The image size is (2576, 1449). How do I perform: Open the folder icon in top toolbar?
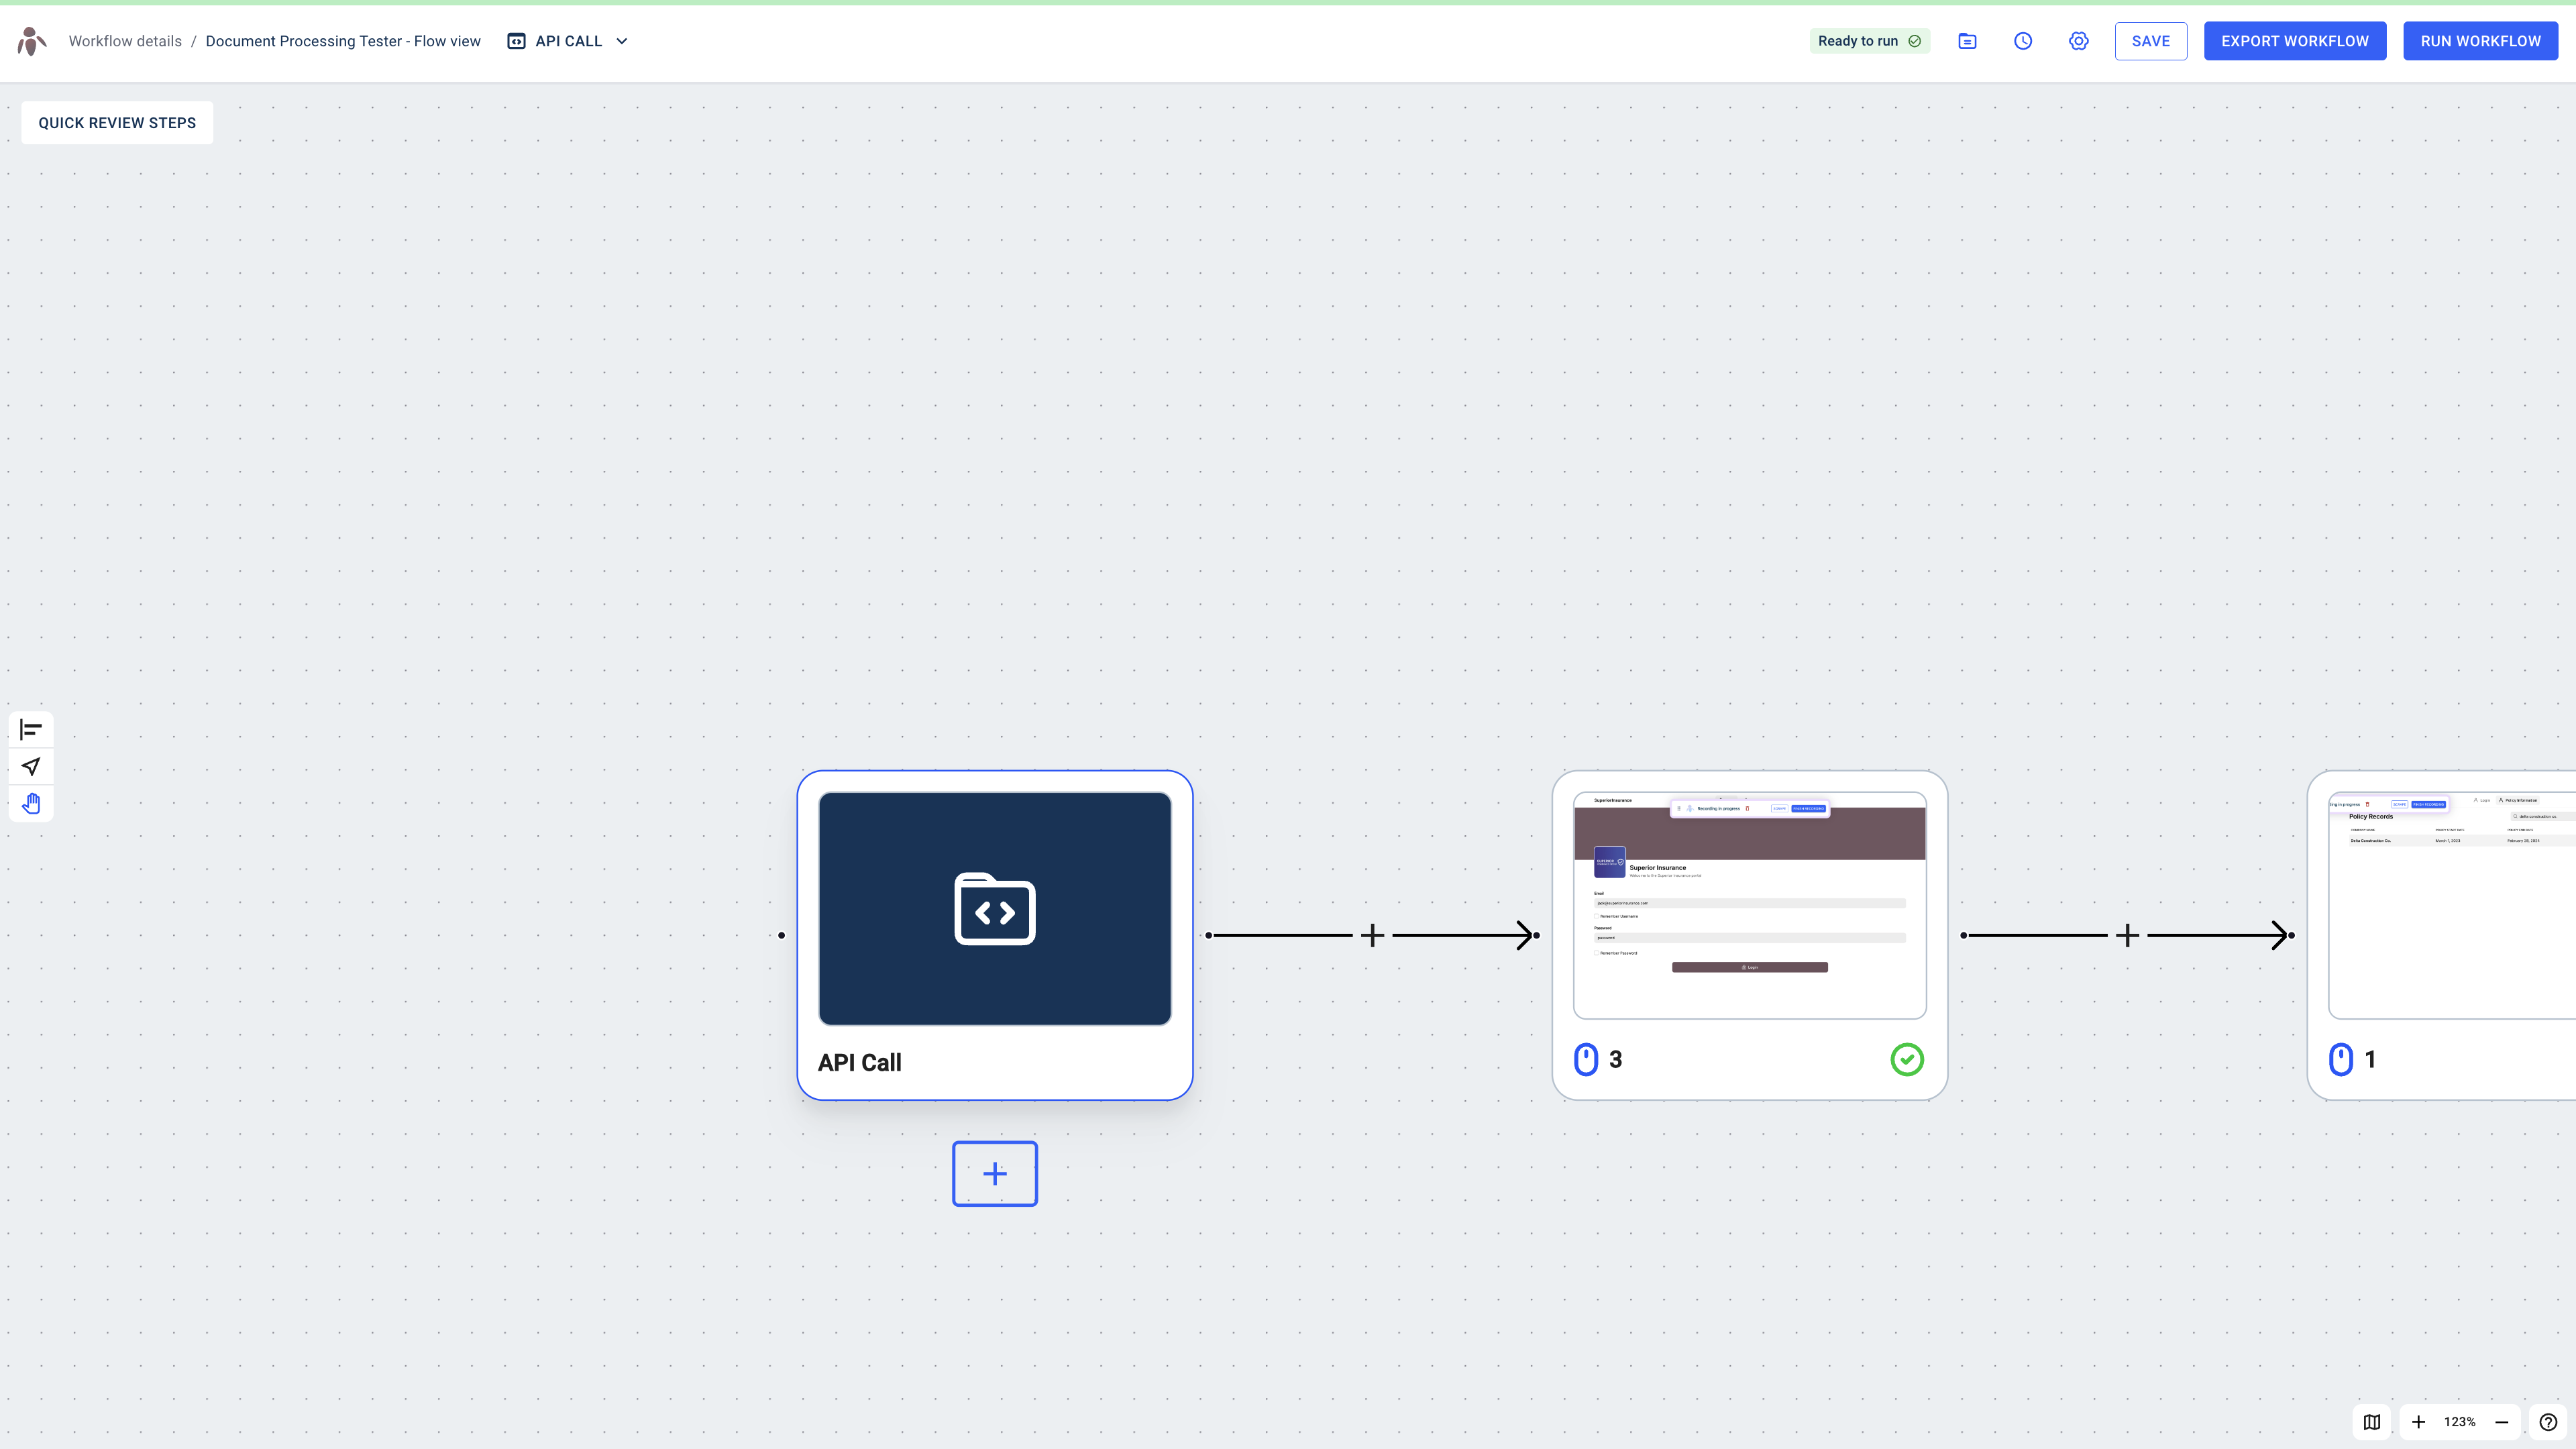1967,41
